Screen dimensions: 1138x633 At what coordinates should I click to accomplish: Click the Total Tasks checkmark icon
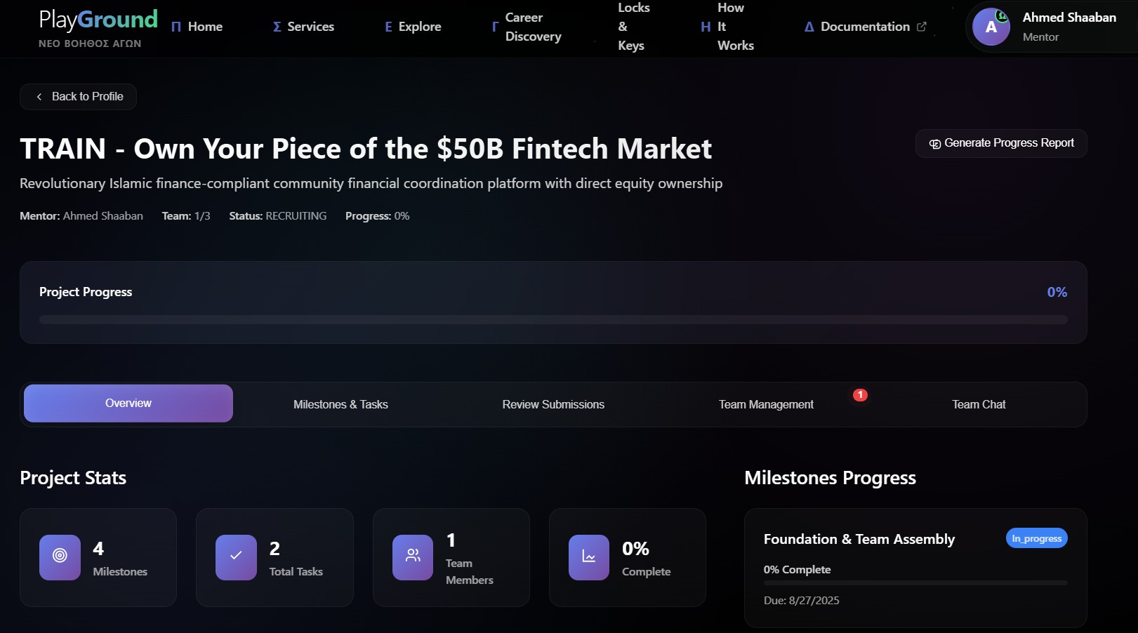(x=236, y=557)
